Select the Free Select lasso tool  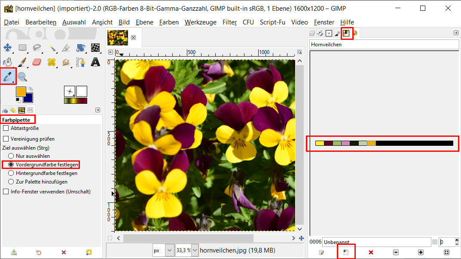(37, 48)
